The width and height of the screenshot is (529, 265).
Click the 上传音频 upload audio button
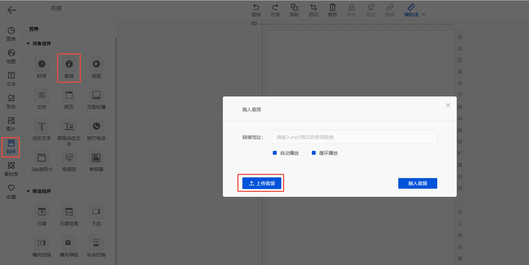tap(261, 183)
